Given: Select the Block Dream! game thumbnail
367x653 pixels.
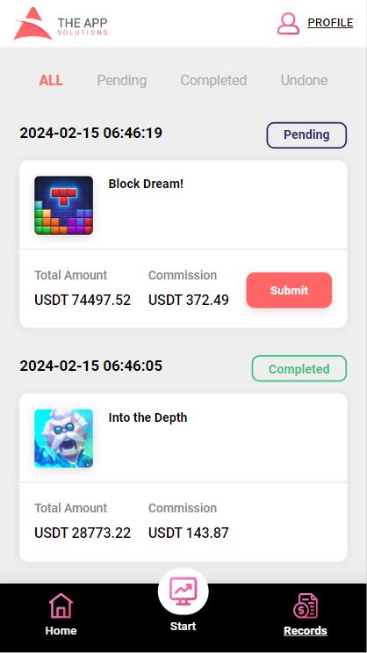Looking at the screenshot, I should click(64, 206).
